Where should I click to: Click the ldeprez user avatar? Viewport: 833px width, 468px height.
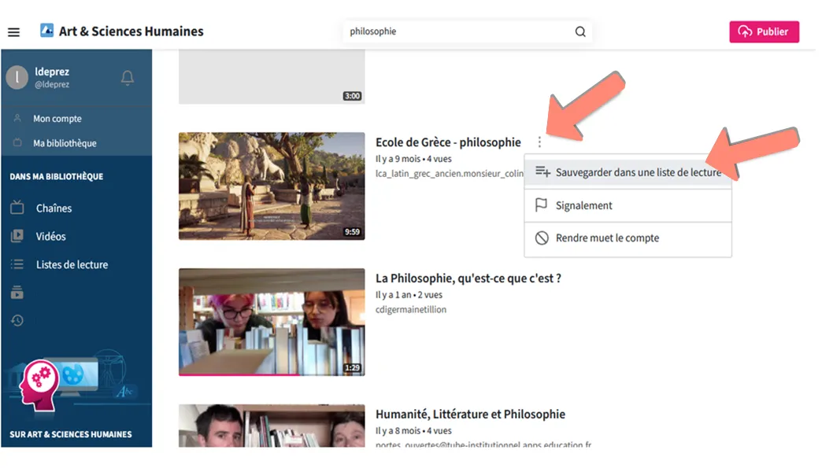17,77
